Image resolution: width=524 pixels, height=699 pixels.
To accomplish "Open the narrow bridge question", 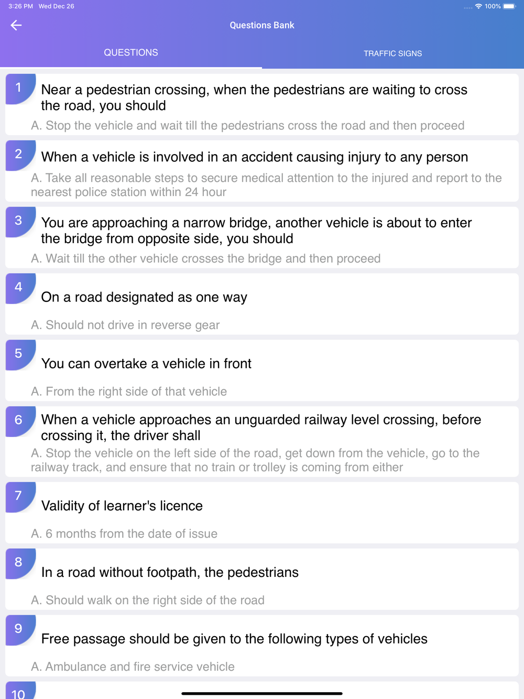I will click(x=262, y=237).
